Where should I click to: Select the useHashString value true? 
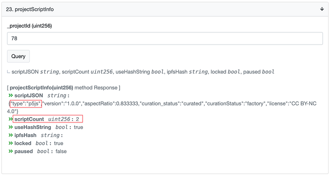tap(79, 127)
